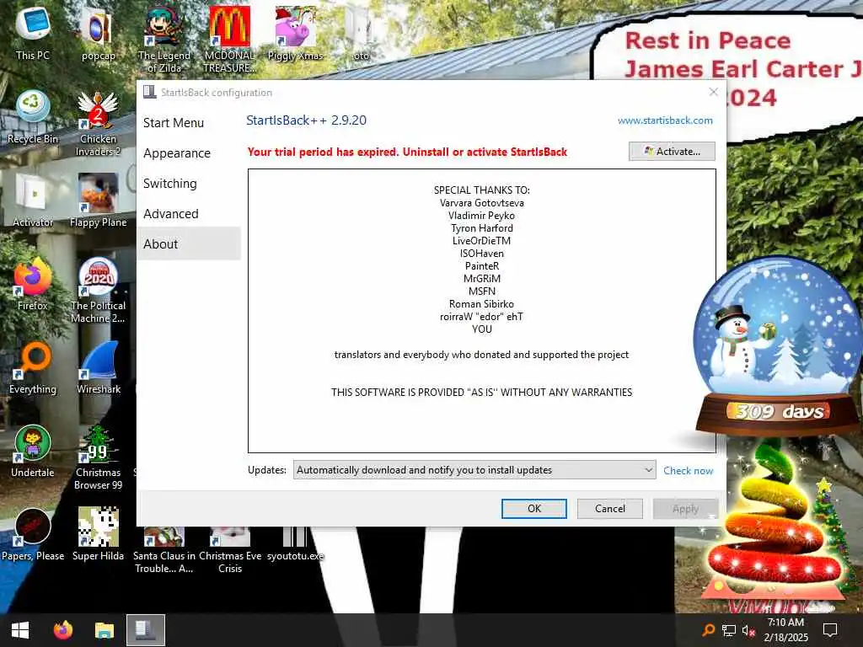Screen dimensions: 863x647
Task: Select the syoutotu.exe desktop file
Action: [295, 545]
